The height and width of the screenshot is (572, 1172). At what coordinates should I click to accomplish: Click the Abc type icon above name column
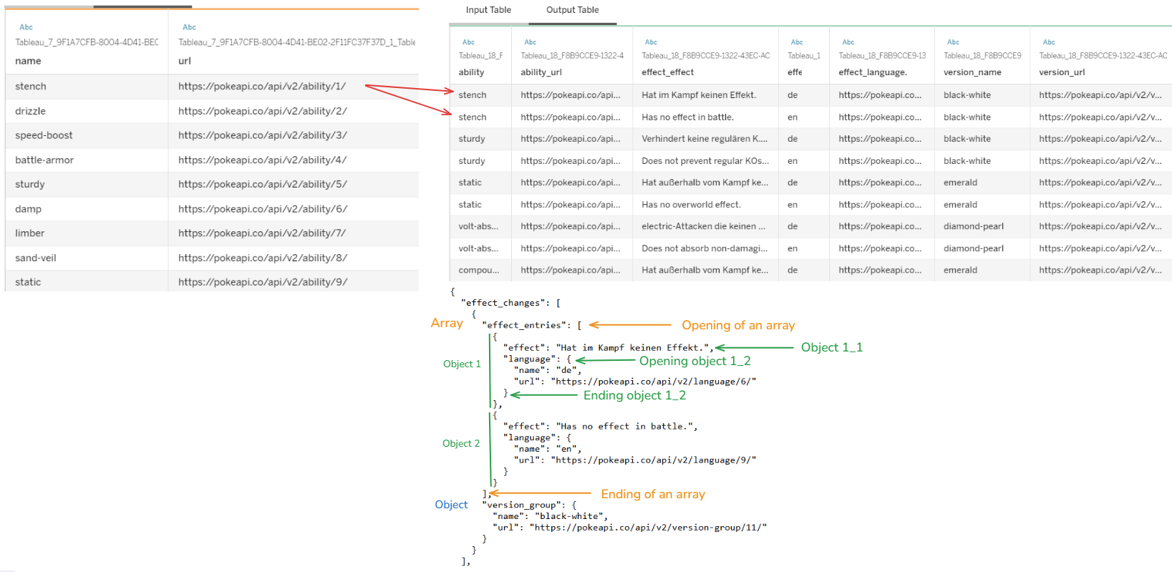(x=26, y=27)
